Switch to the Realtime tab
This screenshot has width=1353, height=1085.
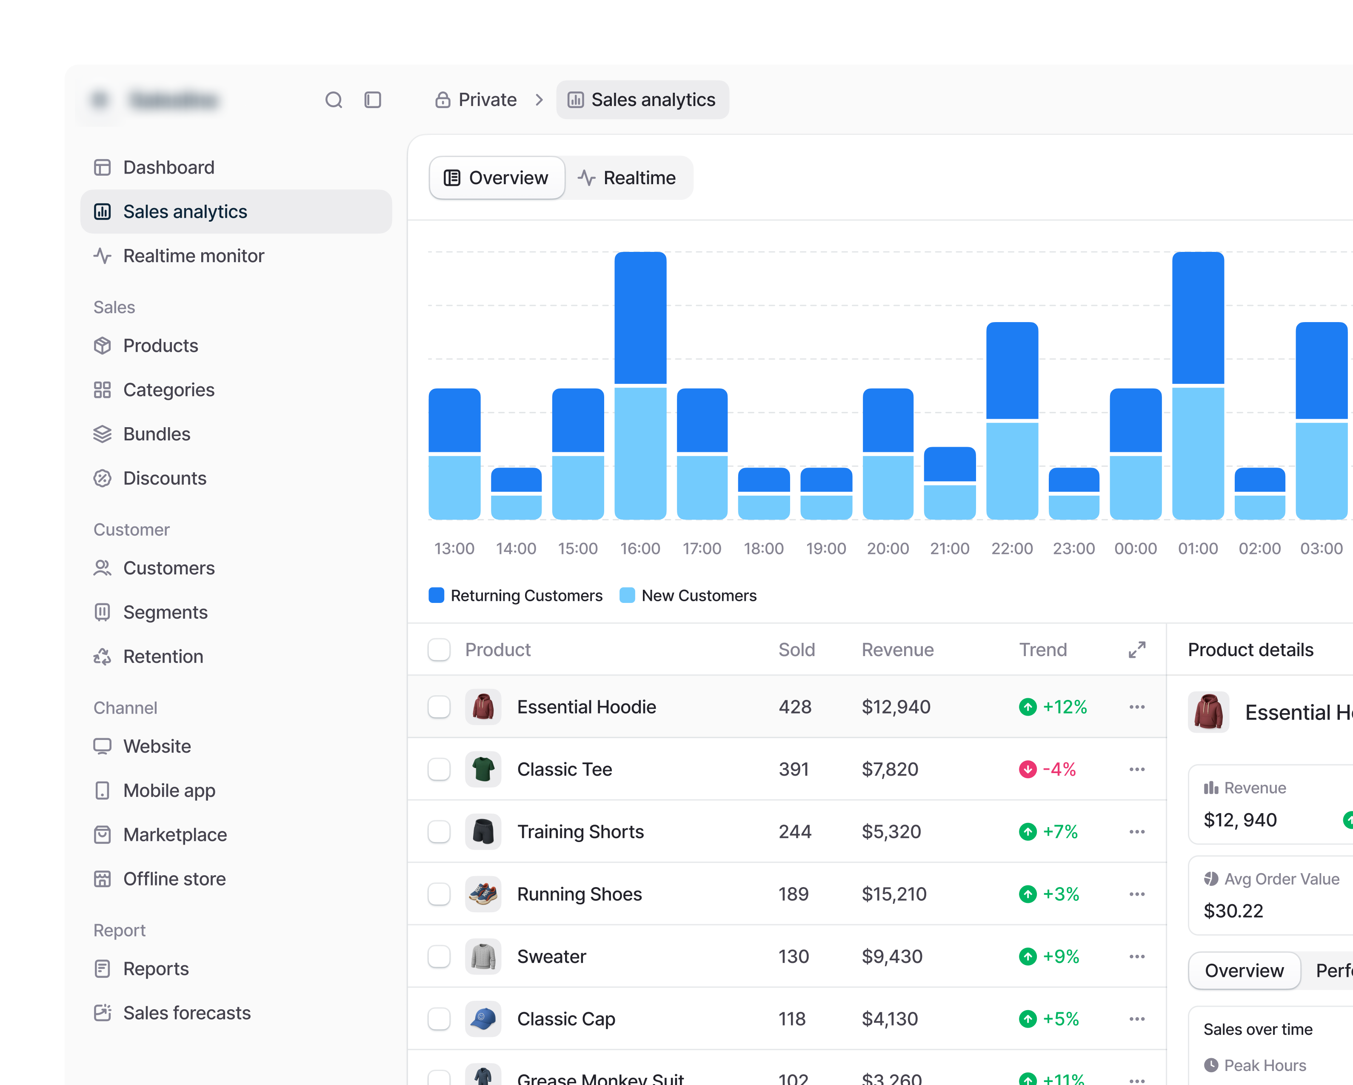pyautogui.click(x=627, y=178)
